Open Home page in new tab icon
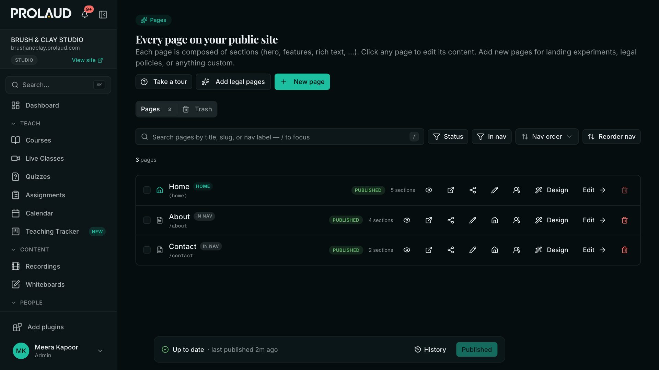Image resolution: width=659 pixels, height=370 pixels. tap(451, 190)
